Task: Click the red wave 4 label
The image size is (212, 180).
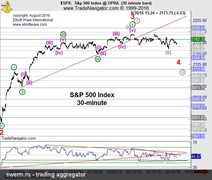Action: point(178,62)
